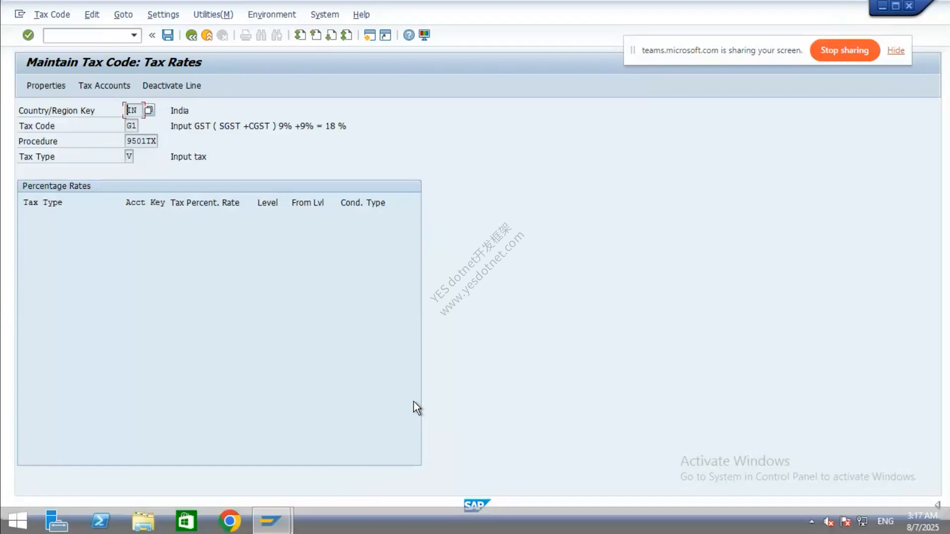Click the Hide link in sharing banner
This screenshot has width=950, height=534.
pyautogui.click(x=896, y=50)
